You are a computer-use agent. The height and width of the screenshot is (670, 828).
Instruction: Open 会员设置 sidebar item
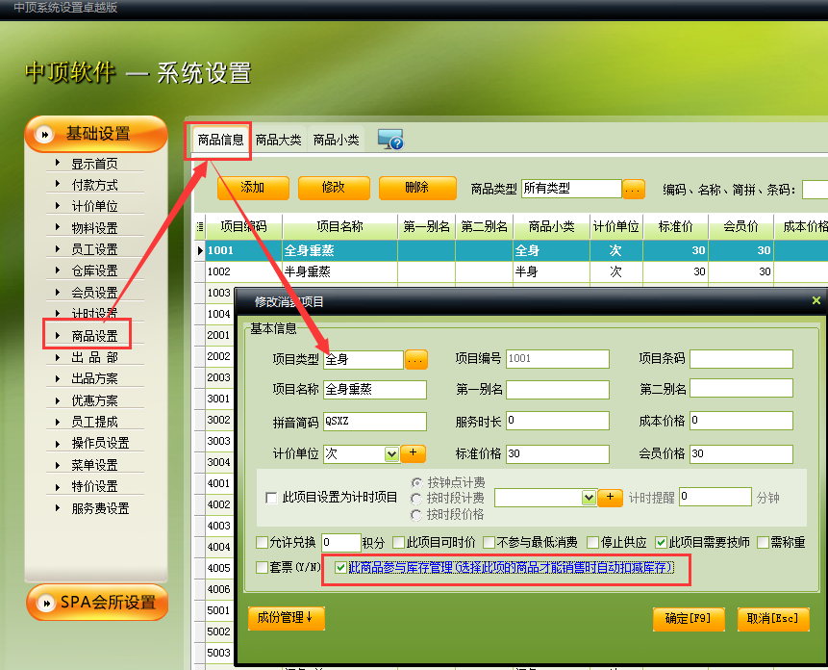tap(94, 293)
